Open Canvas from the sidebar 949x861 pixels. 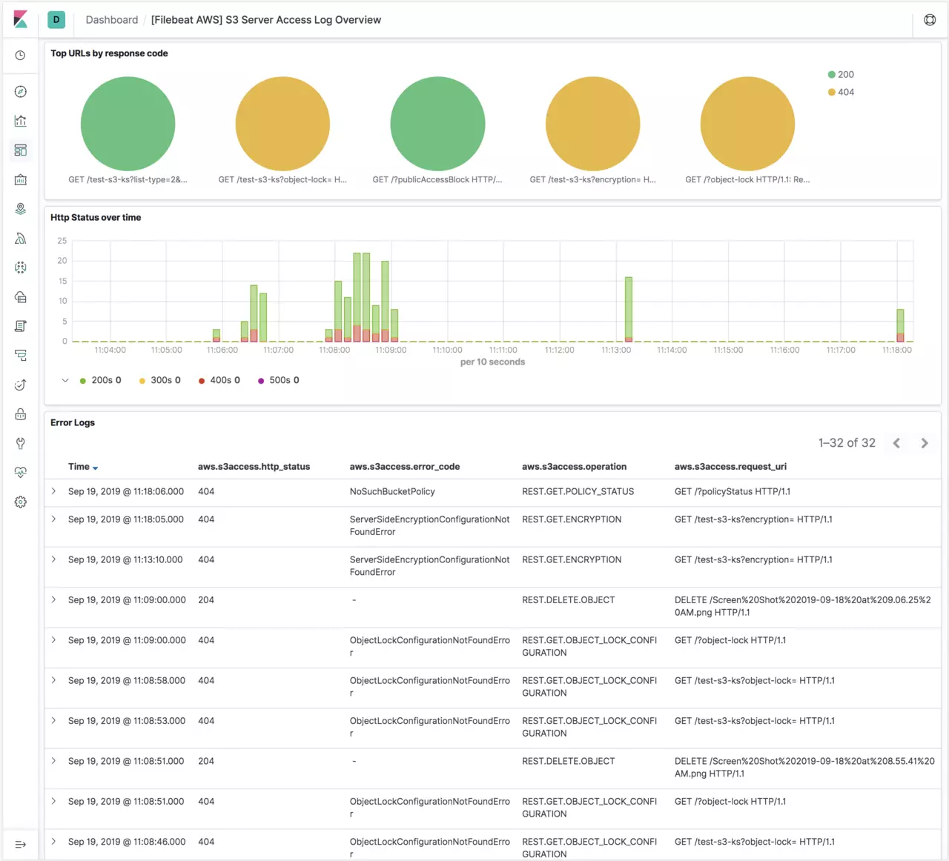21,180
